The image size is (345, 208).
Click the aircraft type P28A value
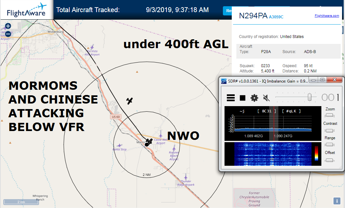(266, 52)
